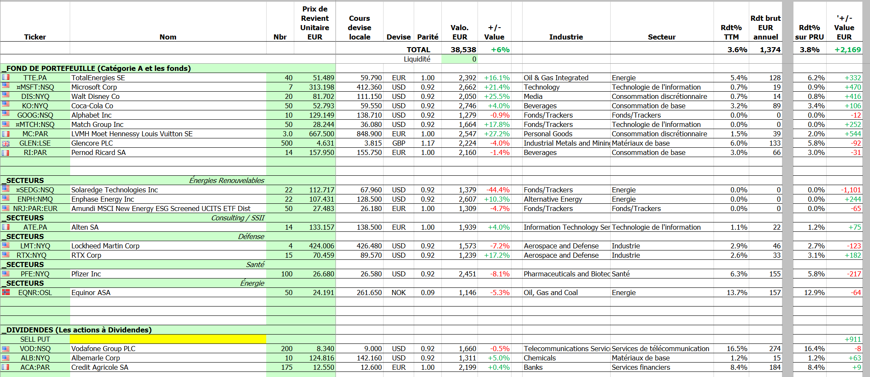
Task: Click the US flag beside ENPH:NMQ
Action: point(6,199)
